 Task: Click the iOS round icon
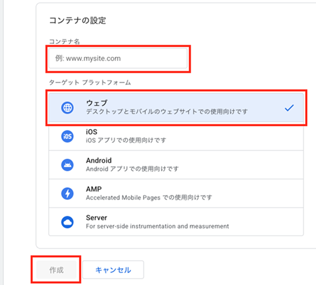click(67, 136)
